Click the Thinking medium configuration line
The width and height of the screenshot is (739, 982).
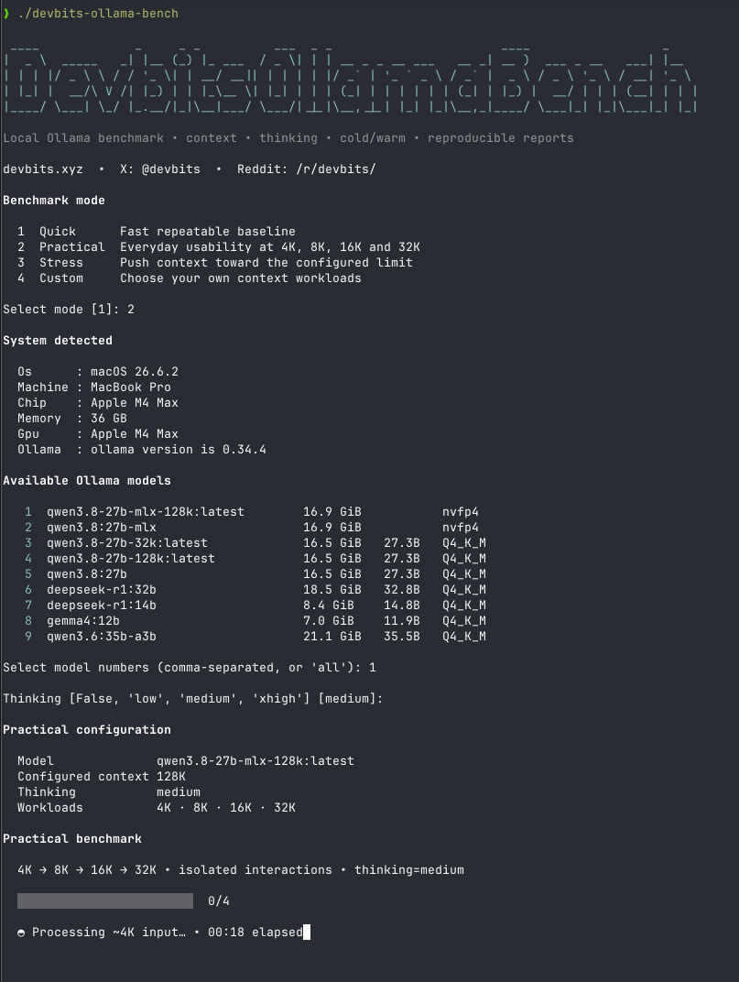point(109,792)
